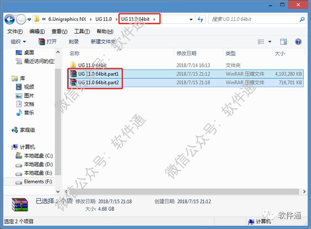Open help with question mark icon

298,42
